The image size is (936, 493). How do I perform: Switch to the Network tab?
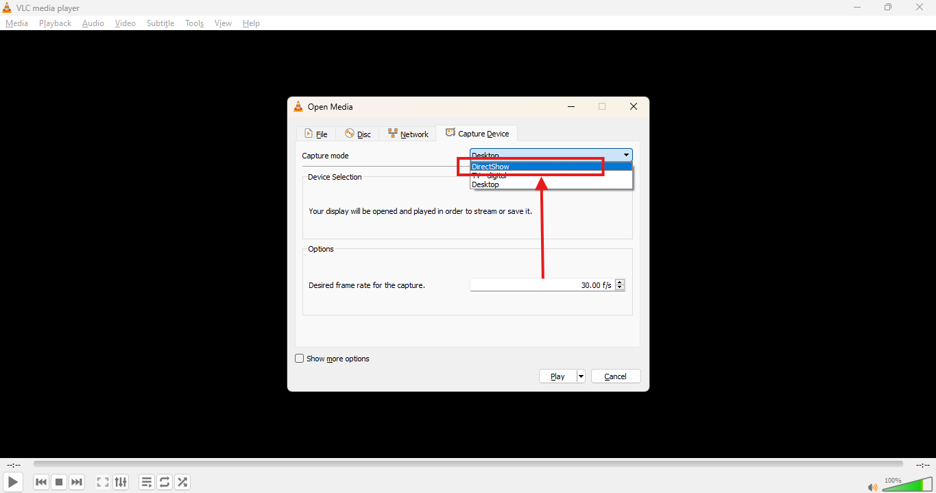coord(408,134)
